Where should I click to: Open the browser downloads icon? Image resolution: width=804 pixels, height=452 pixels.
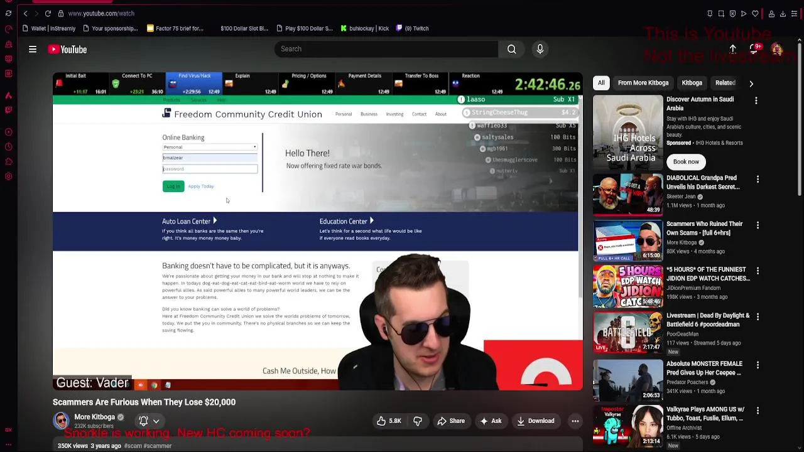tap(783, 13)
